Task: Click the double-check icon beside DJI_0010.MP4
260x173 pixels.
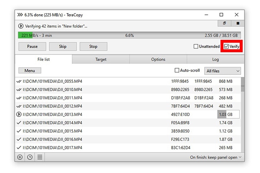Action: (x=19, y=90)
